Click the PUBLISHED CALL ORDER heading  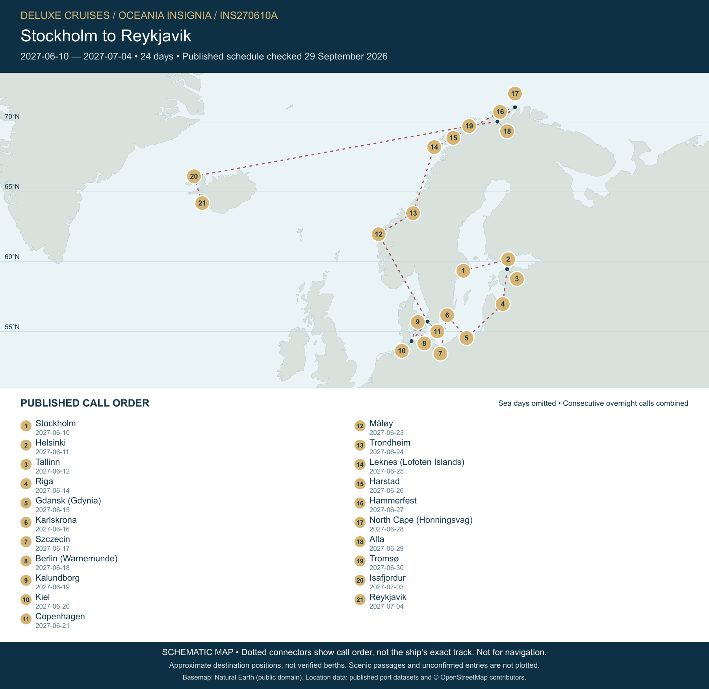click(x=85, y=403)
